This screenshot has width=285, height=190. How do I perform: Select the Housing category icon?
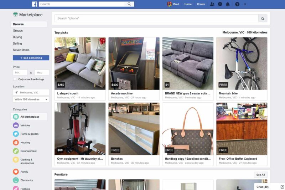pyautogui.click(x=16, y=142)
